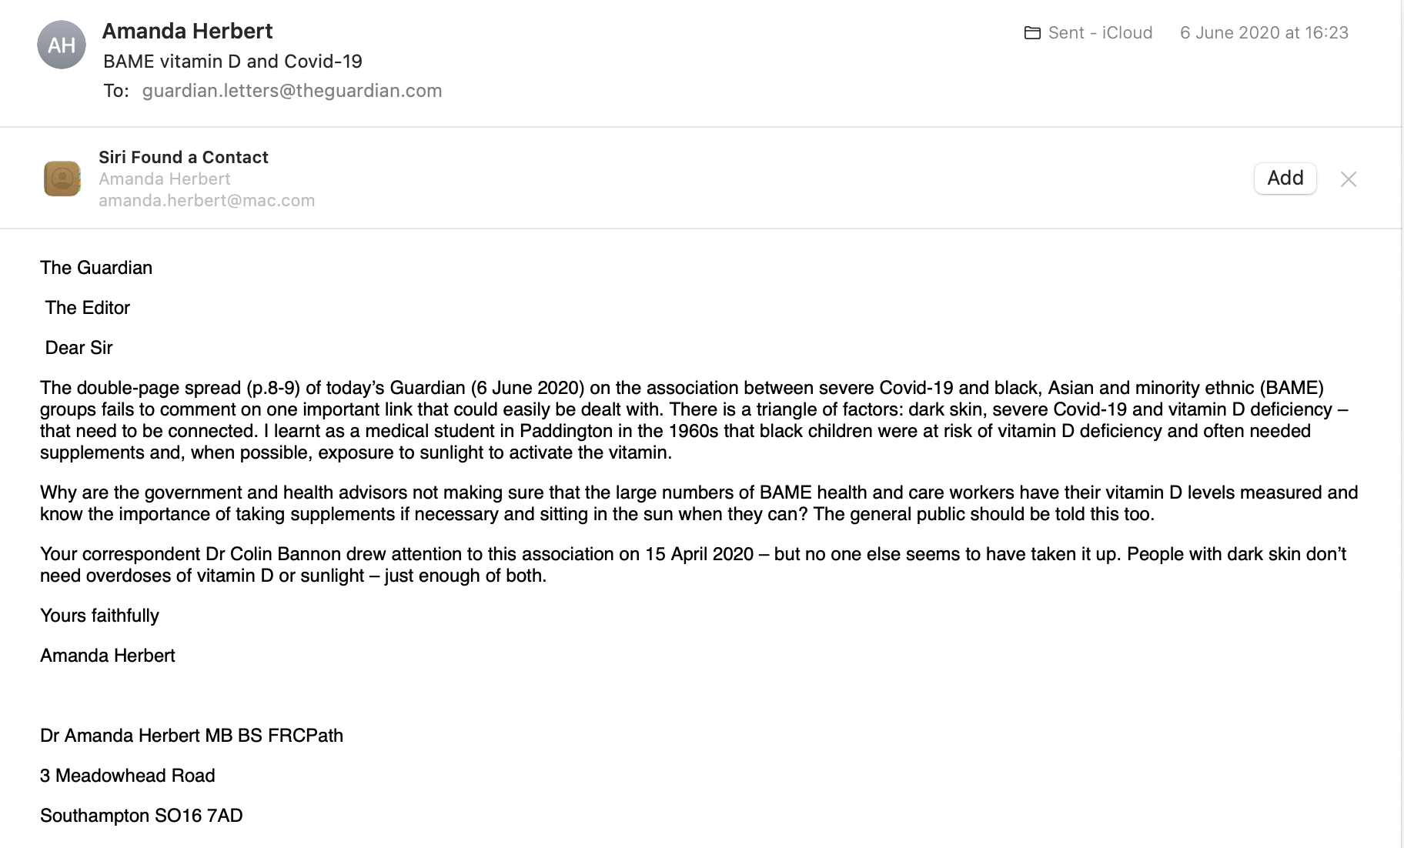This screenshot has width=1404, height=848.
Task: Click the Yours faithfully closing line
Action: [x=99, y=616]
